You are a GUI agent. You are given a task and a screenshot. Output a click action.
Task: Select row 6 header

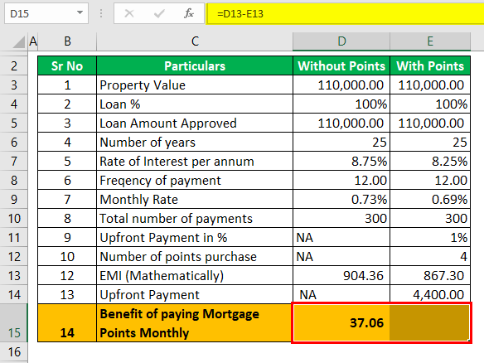[14, 142]
